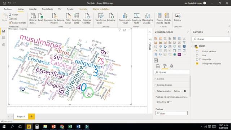Expand the Filtros pane
The image size is (231, 130).
150,32
